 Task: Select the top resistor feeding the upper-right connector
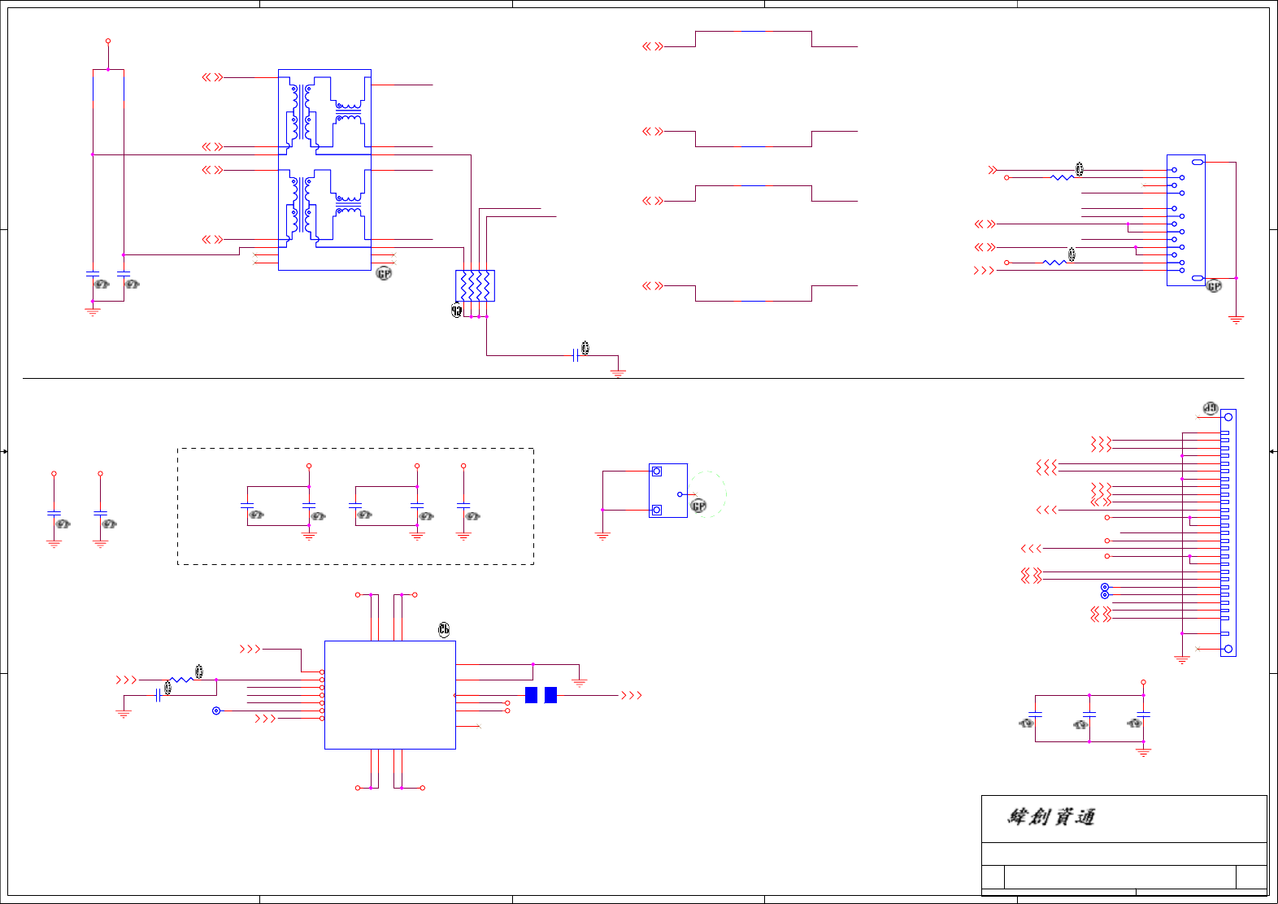(1062, 177)
